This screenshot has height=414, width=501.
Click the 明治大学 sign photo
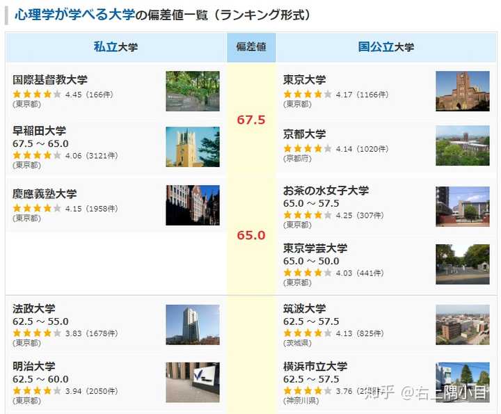[x=193, y=382]
